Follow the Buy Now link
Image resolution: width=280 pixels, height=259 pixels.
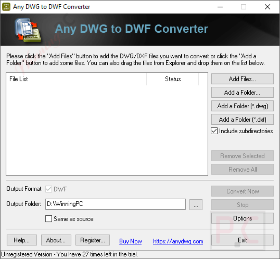click(130, 241)
